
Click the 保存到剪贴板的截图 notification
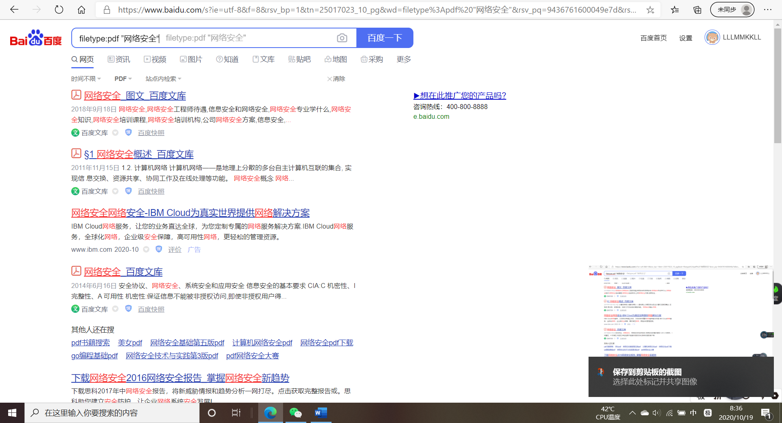click(681, 377)
